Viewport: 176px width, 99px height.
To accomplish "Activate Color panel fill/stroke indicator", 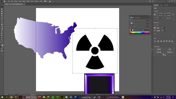I will [131, 23].
